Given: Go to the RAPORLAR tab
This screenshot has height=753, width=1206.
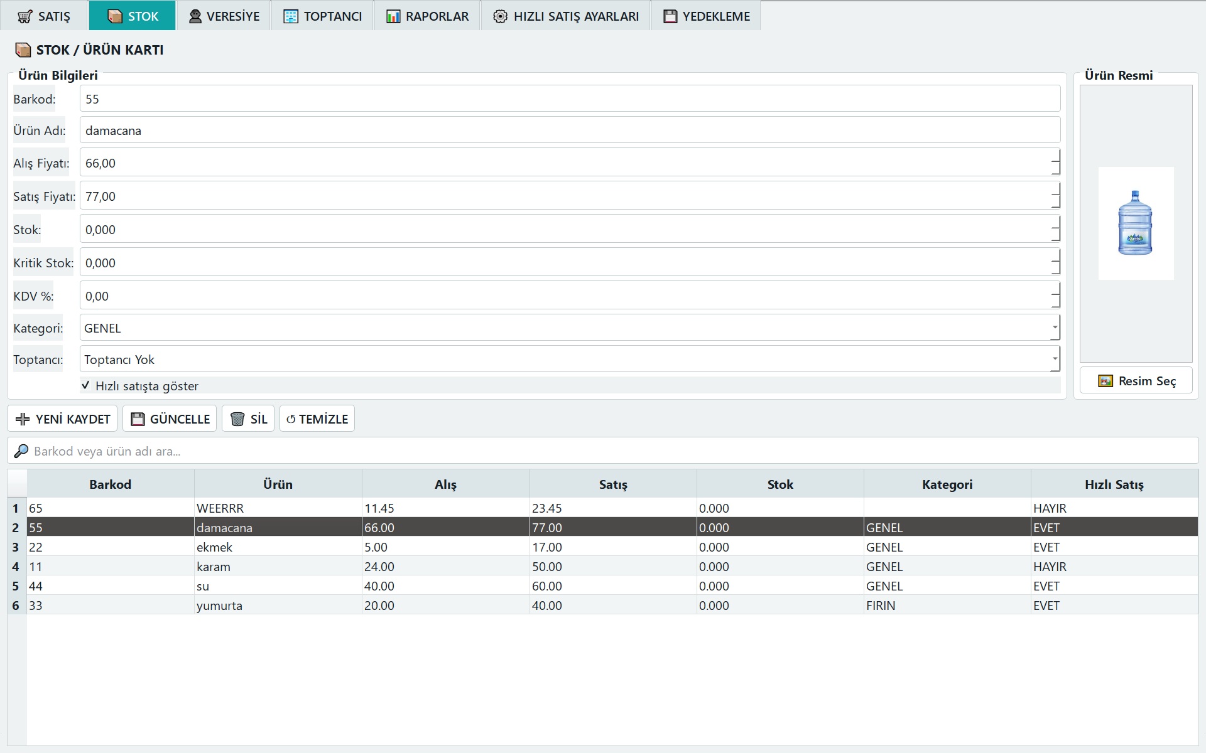Looking at the screenshot, I should (x=428, y=16).
